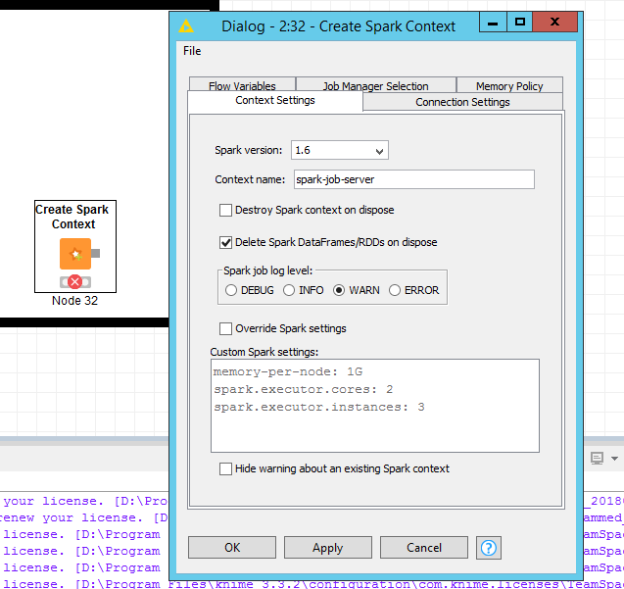Click inside Custom Spark settings text area
This screenshot has width=624, height=589.
pos(375,406)
